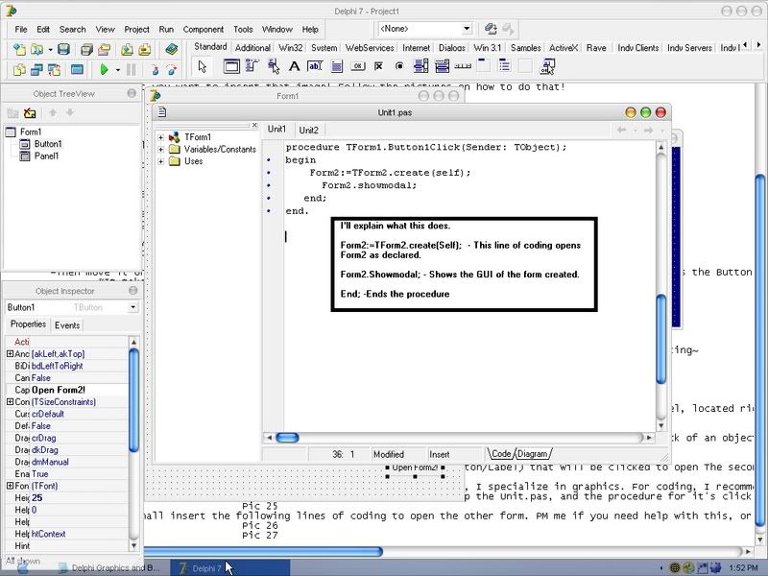Expand the Anchors property in Object Inspector
The image size is (768, 576).
(10, 354)
